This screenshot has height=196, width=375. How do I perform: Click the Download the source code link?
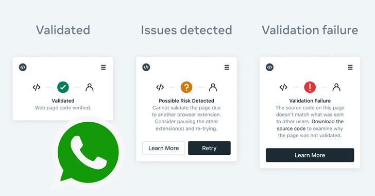tap(310, 125)
